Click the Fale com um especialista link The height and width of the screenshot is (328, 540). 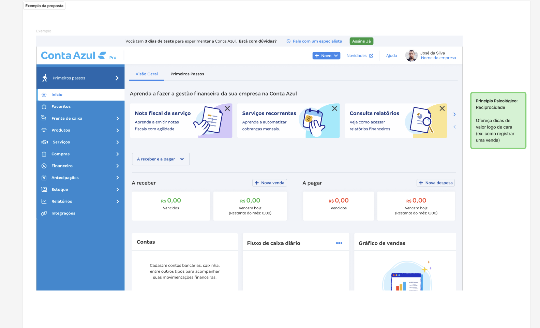[317, 41]
